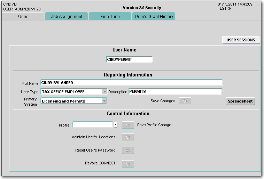Expand the User Type dropdown

(x=104, y=92)
